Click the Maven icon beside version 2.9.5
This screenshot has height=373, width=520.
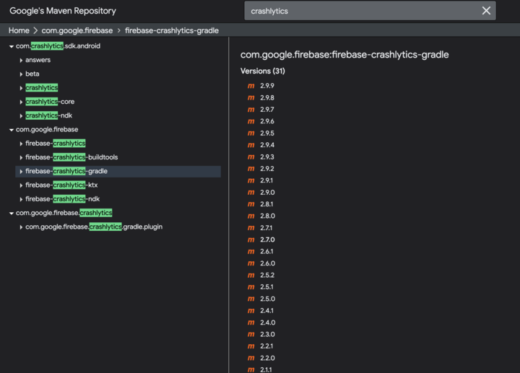pos(251,133)
